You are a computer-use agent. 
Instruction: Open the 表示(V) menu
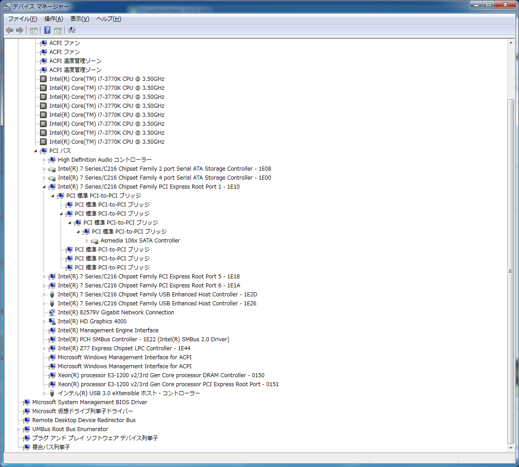pos(79,19)
